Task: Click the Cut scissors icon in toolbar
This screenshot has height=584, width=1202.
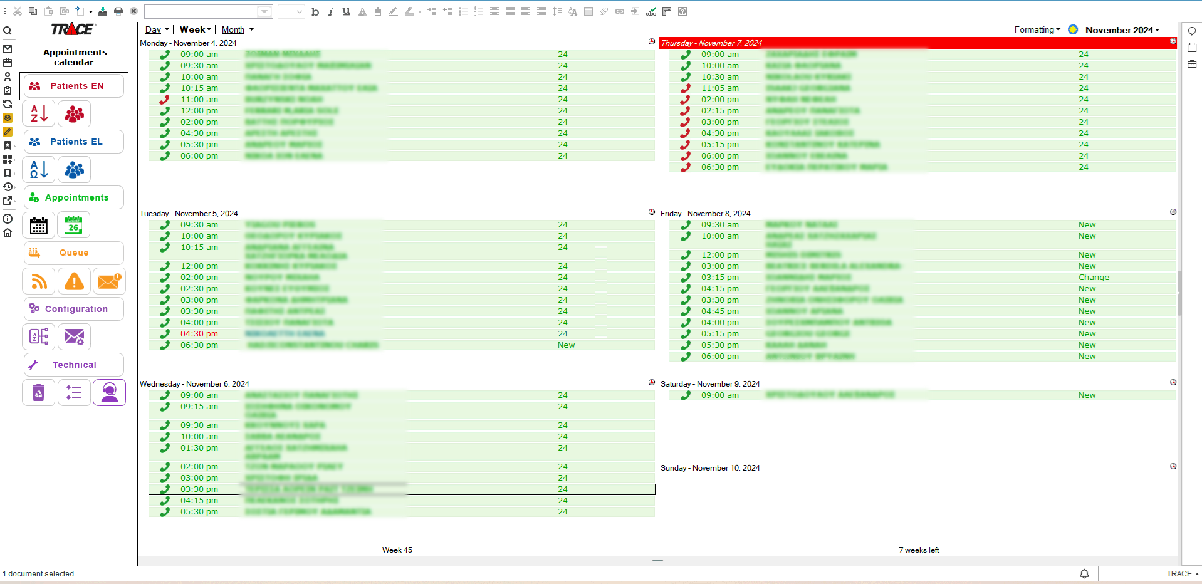Action: point(18,11)
